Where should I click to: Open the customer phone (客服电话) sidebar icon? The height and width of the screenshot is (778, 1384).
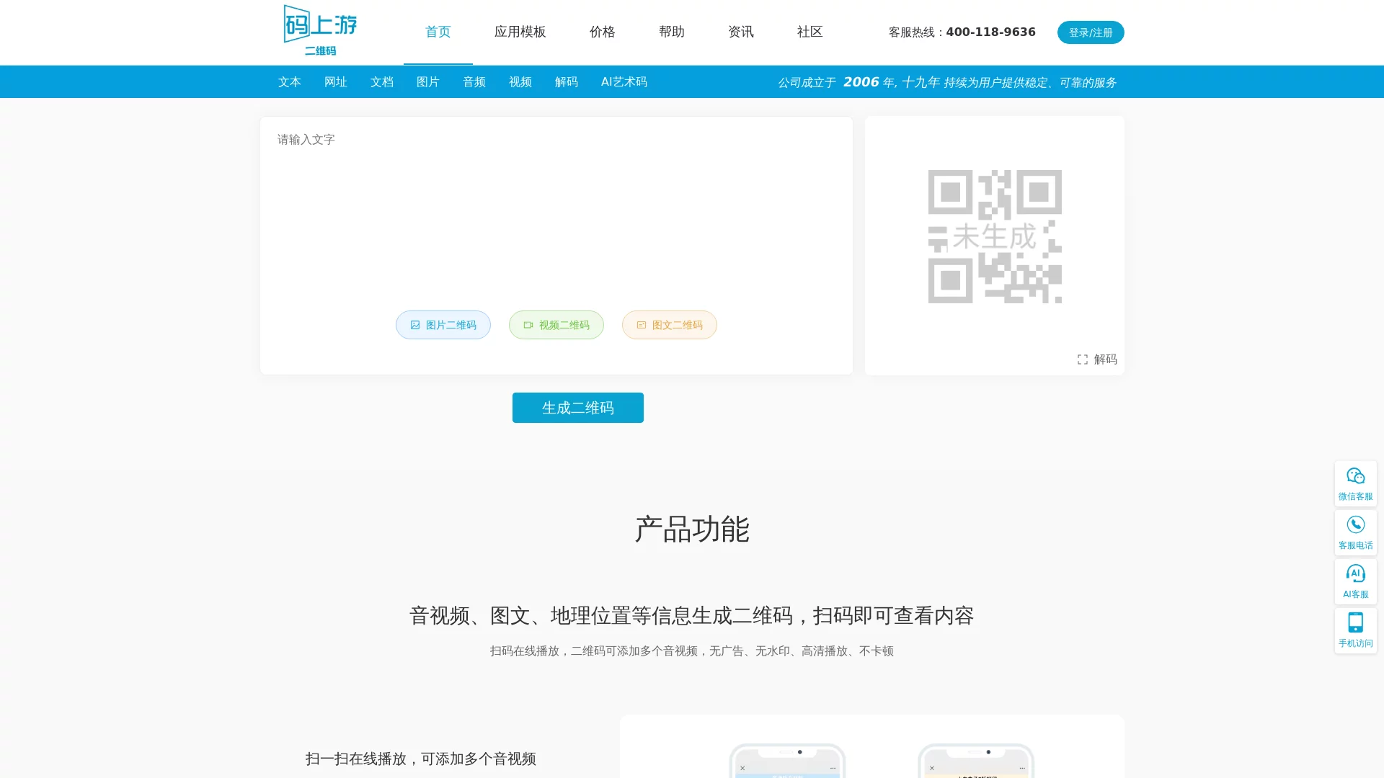click(x=1355, y=532)
